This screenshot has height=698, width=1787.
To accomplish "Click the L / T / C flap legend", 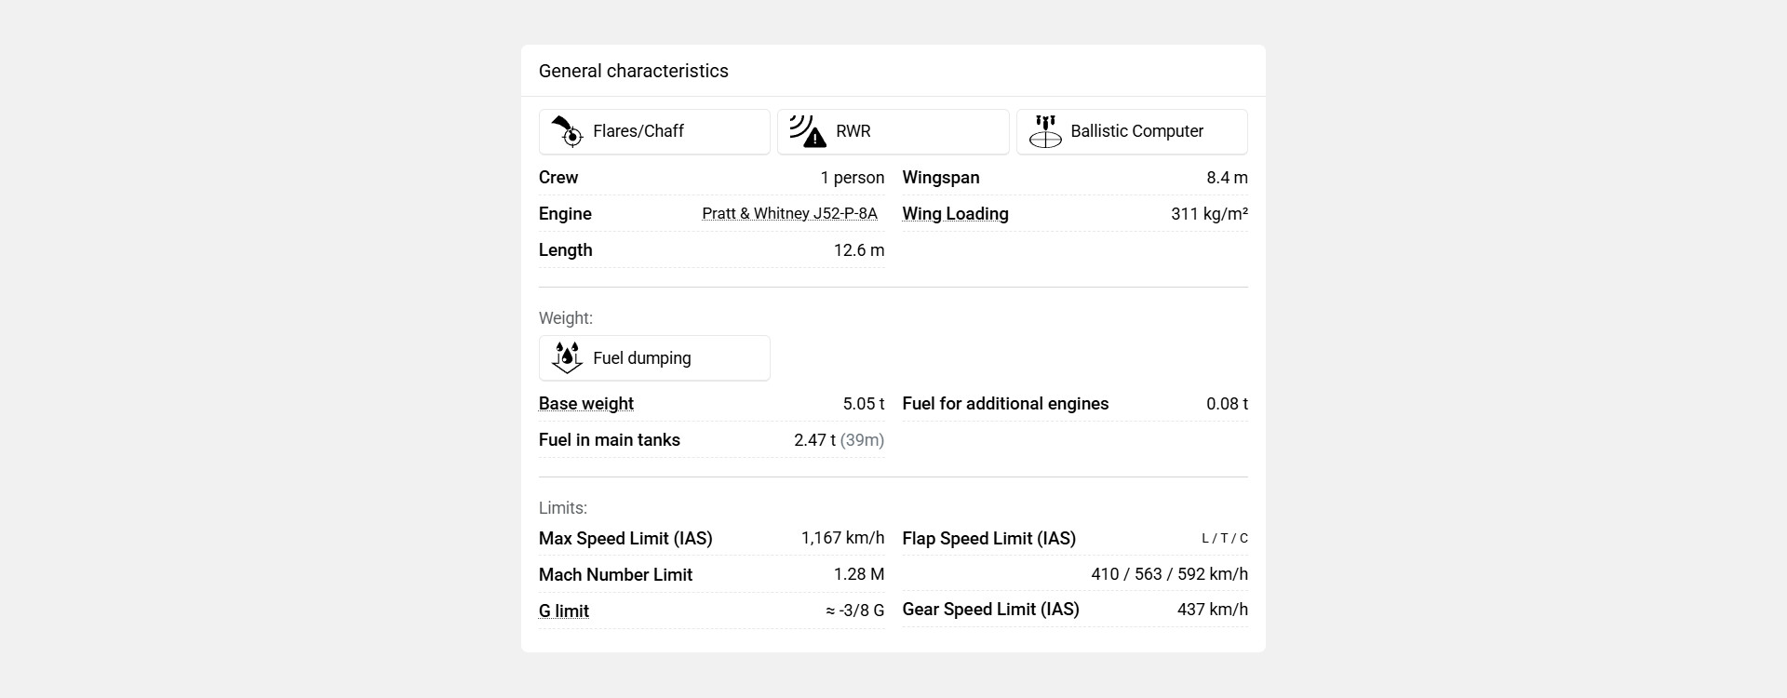I will (x=1224, y=539).
